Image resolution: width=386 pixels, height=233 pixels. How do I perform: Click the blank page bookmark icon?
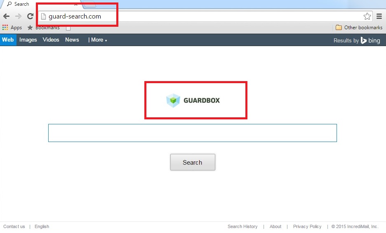68,28
